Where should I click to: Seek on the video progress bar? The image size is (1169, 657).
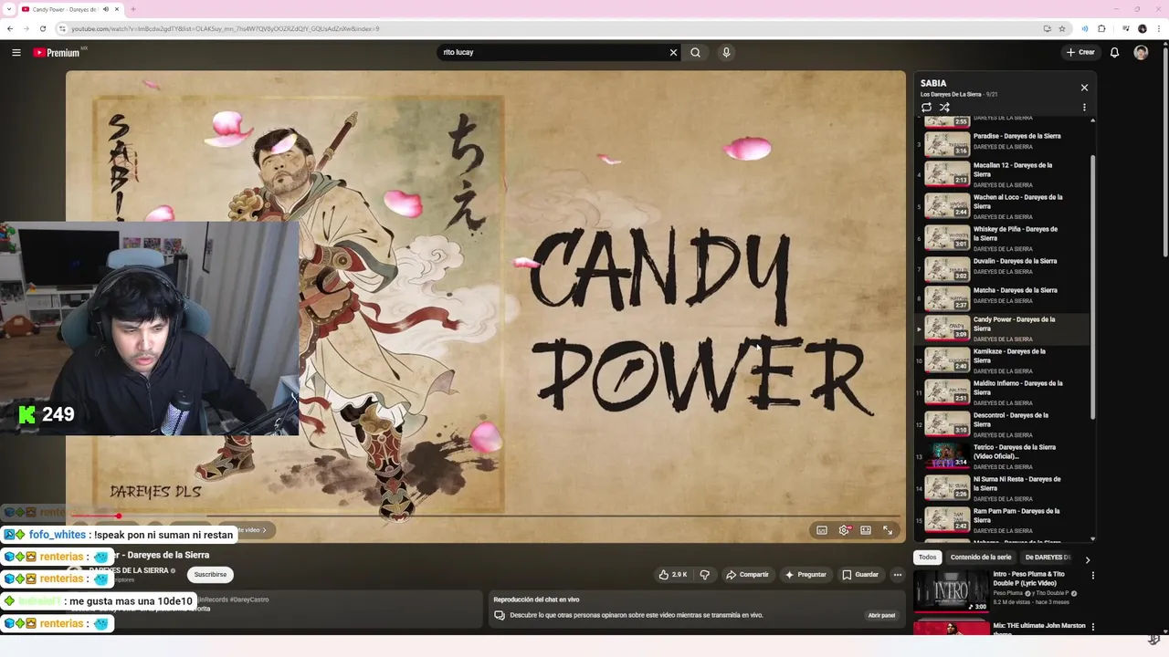486,516
